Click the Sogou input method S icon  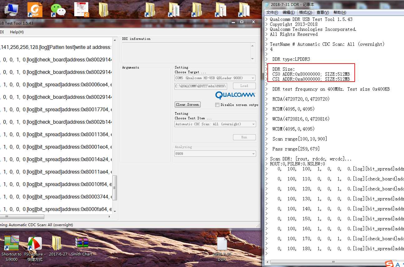coord(389,264)
